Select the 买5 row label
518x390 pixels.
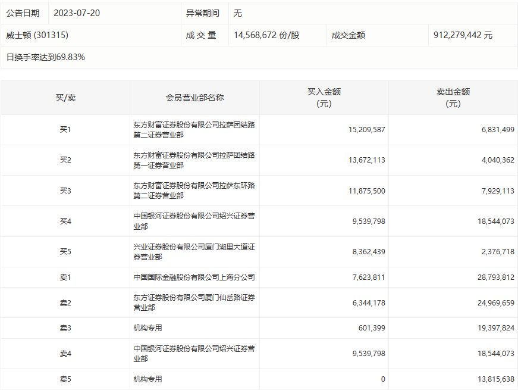(65, 252)
